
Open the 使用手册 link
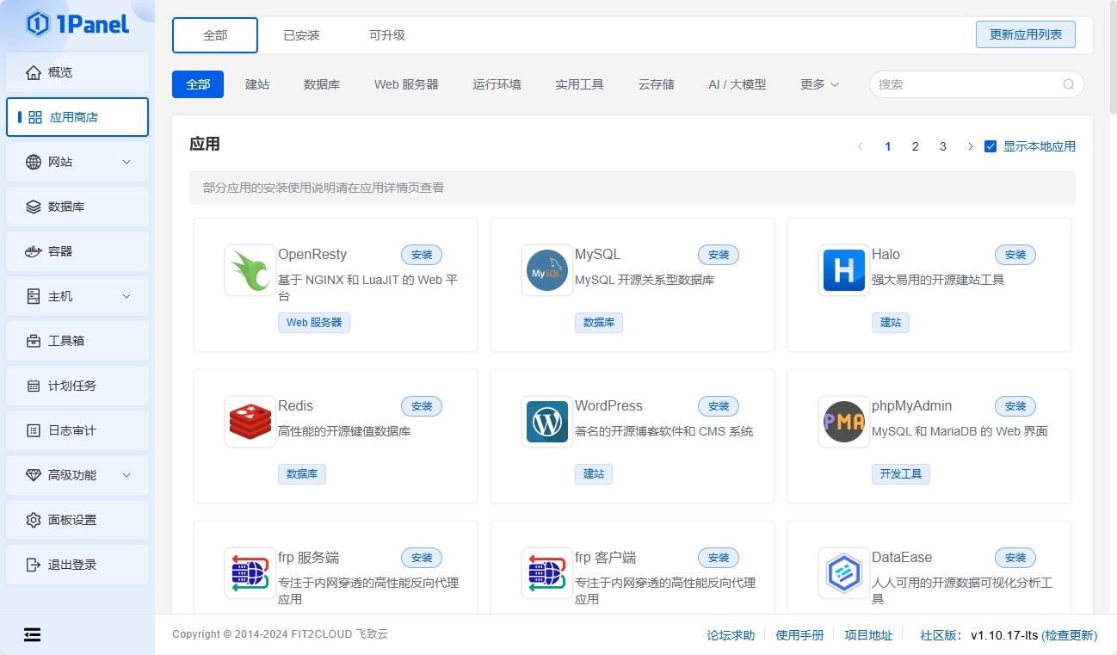(799, 635)
